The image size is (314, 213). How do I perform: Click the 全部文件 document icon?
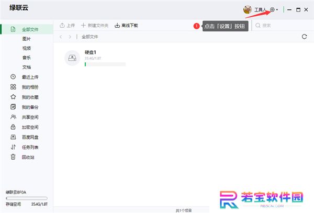click(13, 29)
